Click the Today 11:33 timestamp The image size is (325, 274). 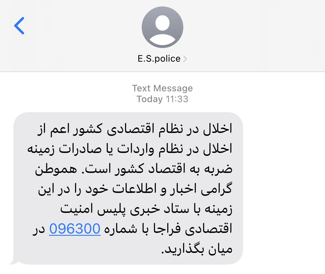click(x=162, y=99)
